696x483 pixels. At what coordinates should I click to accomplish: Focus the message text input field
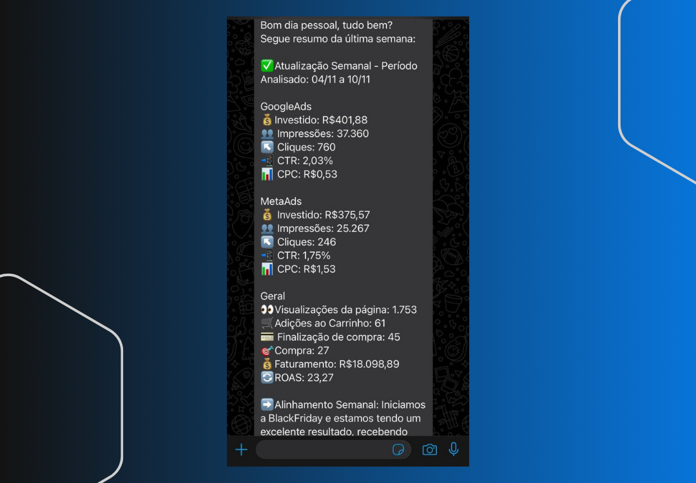coord(322,450)
